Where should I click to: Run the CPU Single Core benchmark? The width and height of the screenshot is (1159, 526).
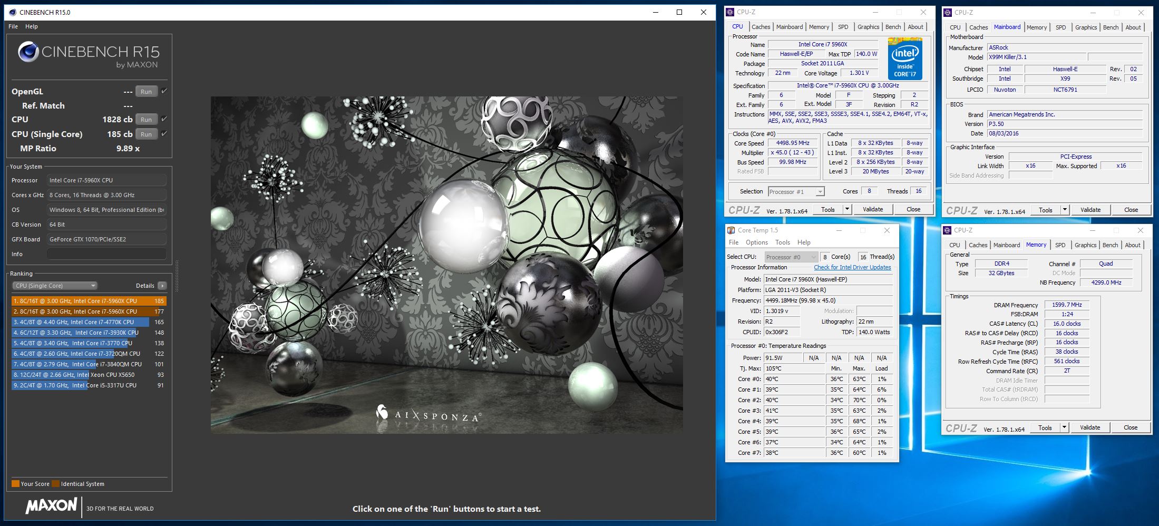pos(146,134)
